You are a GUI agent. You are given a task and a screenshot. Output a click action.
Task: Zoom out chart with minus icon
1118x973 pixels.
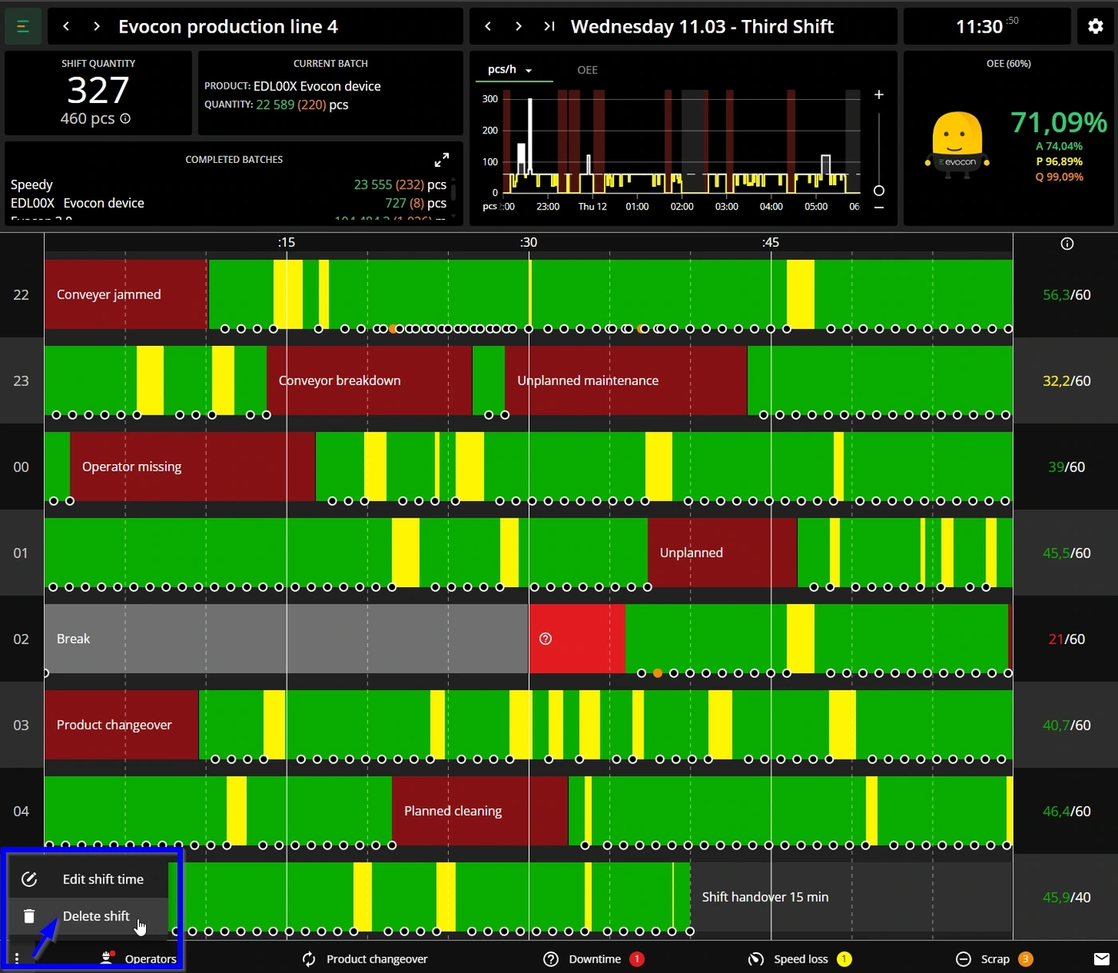[879, 208]
